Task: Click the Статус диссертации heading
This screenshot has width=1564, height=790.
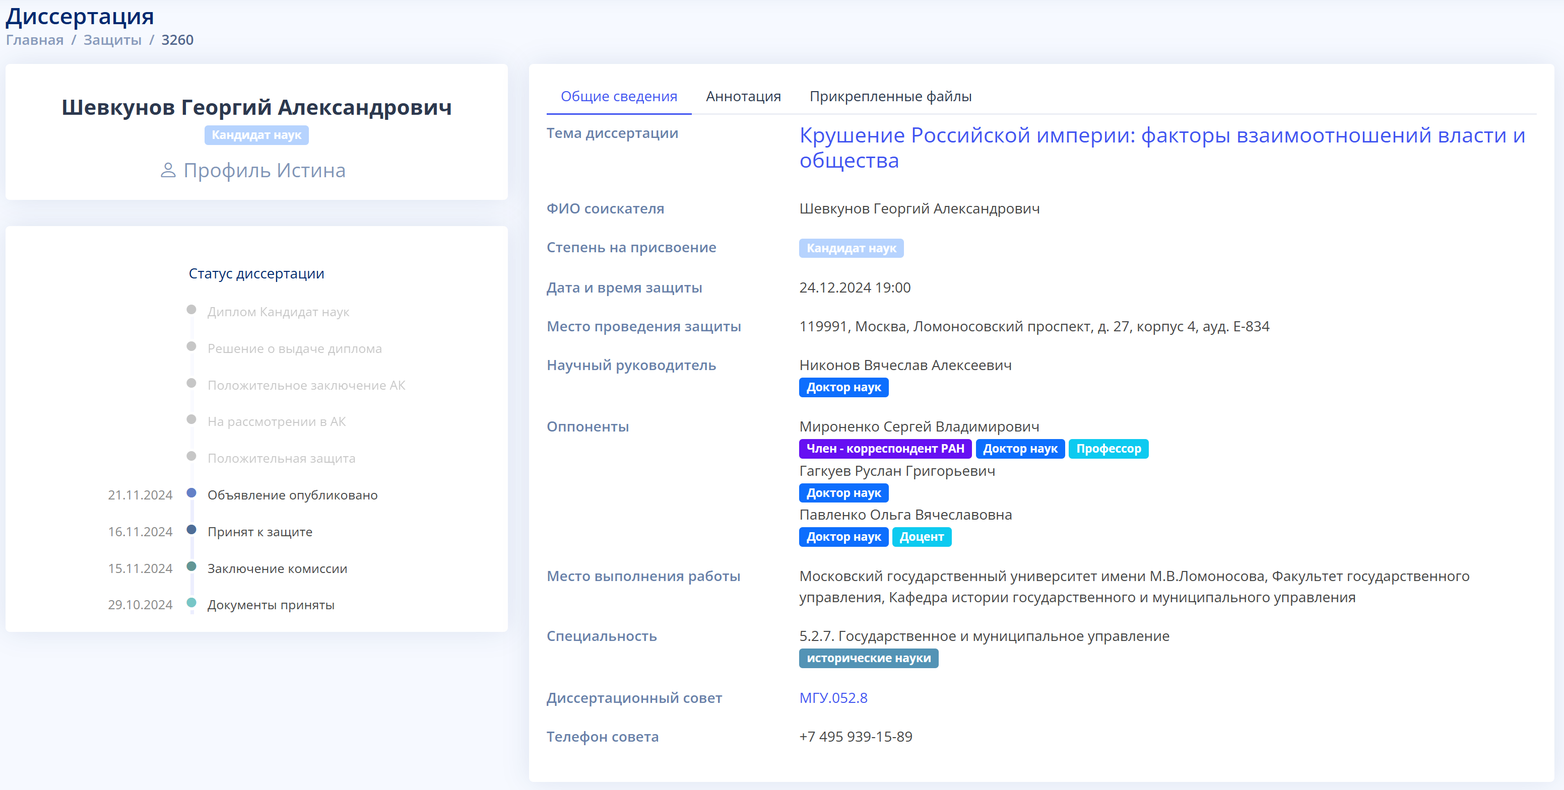Action: coord(256,273)
